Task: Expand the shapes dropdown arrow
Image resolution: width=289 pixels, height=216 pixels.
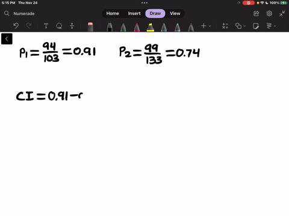Action: pyautogui.click(x=244, y=26)
